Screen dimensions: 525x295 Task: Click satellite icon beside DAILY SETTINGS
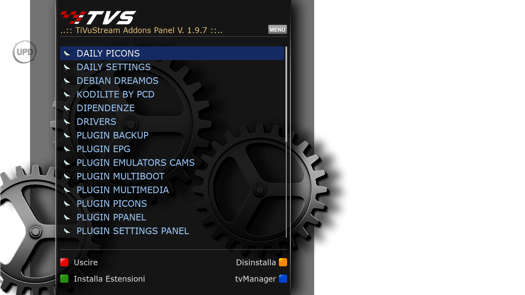(x=67, y=67)
